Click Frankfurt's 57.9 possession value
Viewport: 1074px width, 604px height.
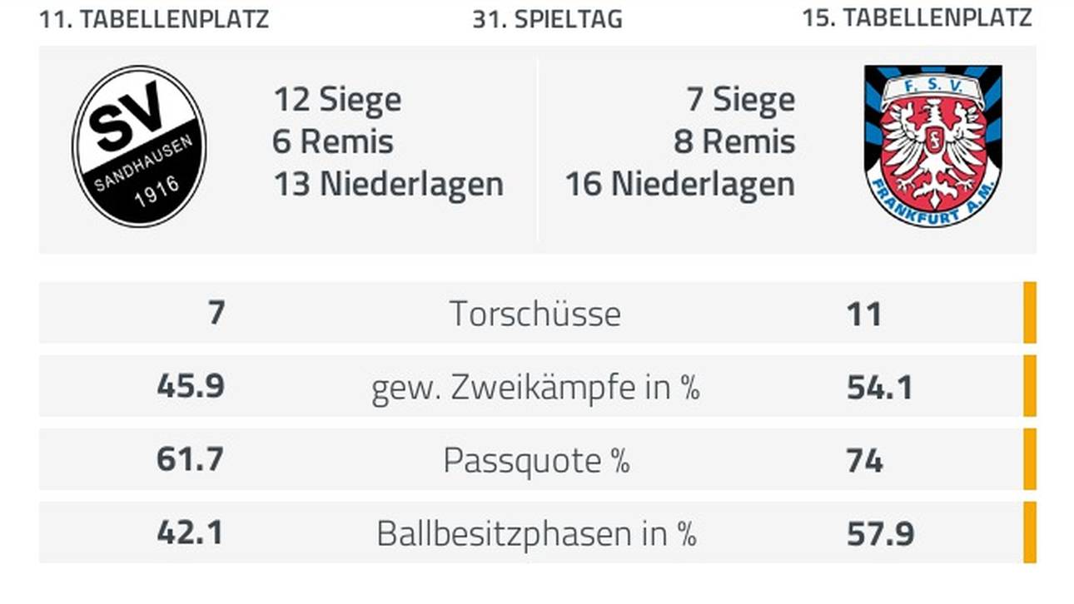click(x=880, y=534)
